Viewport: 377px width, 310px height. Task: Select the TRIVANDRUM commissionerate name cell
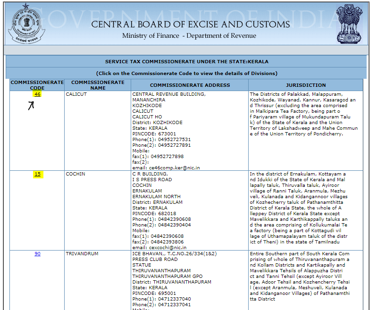[97, 280]
